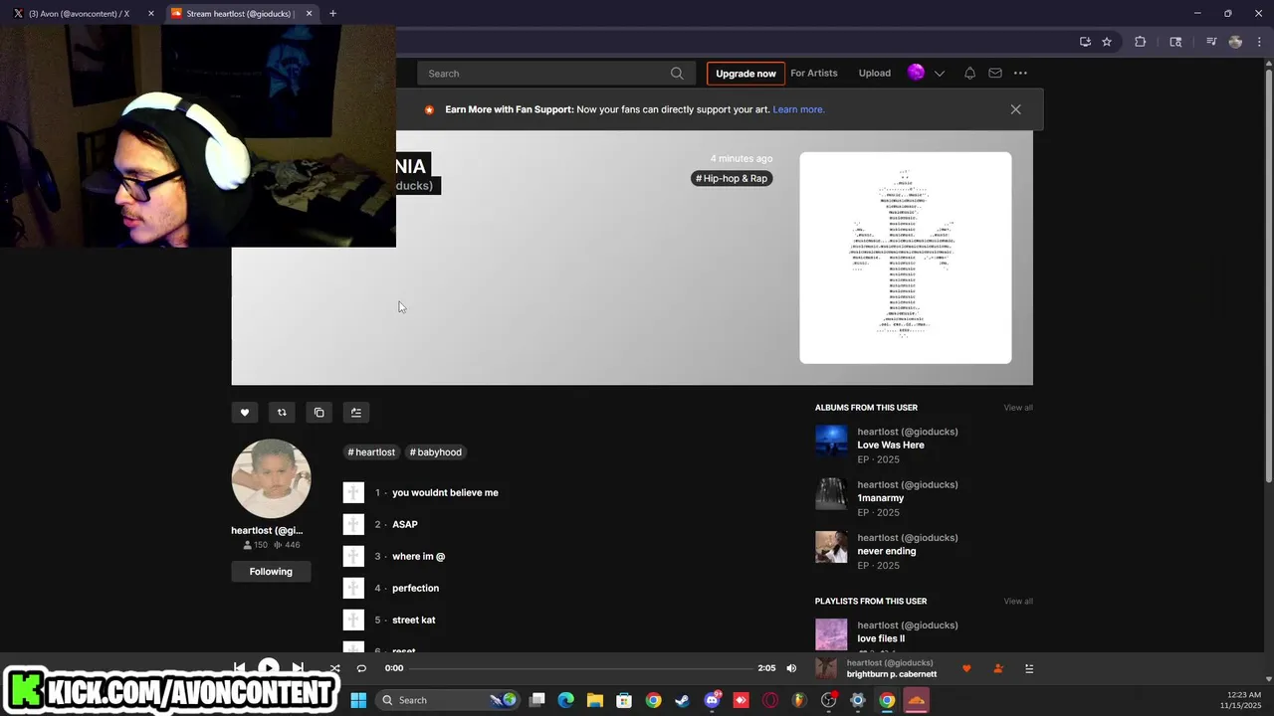Screen dimensions: 1274x716
Task: Bookmark this page with the star
Action: (x=1107, y=42)
